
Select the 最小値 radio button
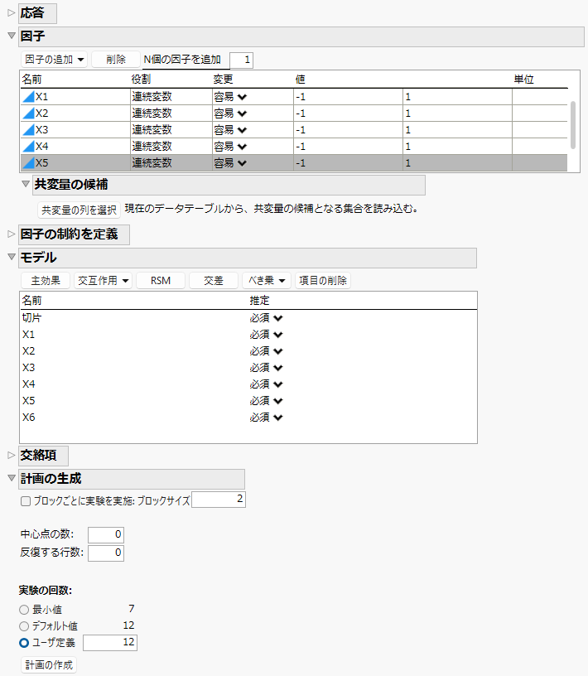pyautogui.click(x=24, y=610)
